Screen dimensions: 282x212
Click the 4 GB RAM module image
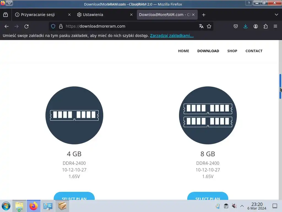[74, 115]
